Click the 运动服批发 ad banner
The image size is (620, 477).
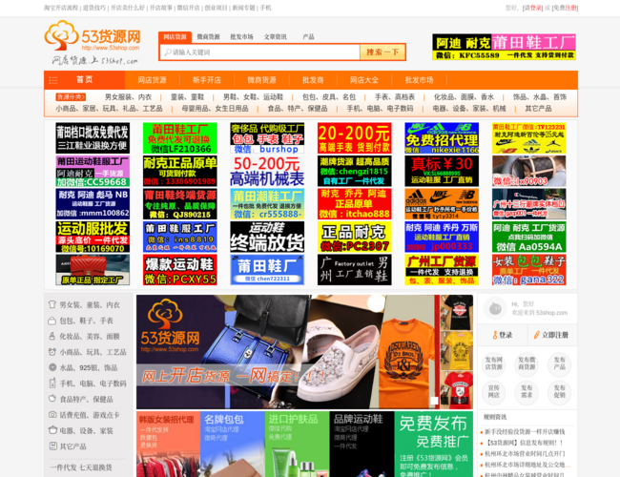coord(93,237)
